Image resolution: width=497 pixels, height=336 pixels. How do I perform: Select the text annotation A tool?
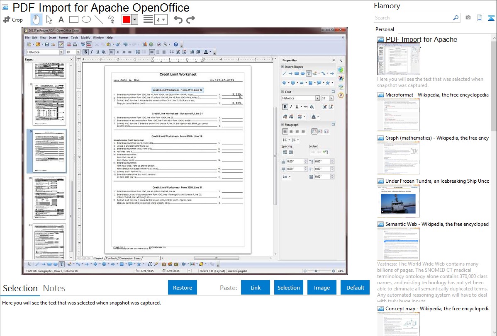[x=61, y=19]
